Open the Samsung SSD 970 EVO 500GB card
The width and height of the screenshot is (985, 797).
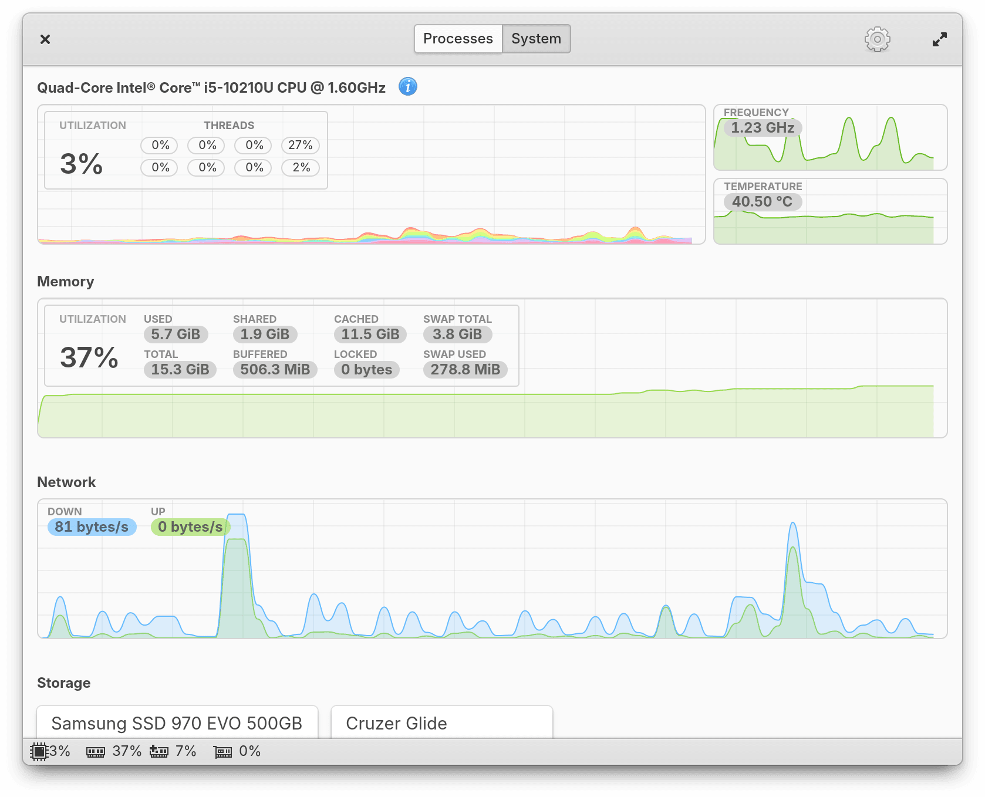click(177, 723)
